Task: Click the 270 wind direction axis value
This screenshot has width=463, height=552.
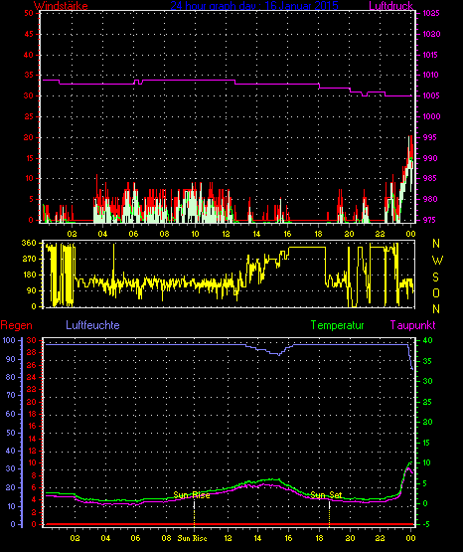Action: 29,260
